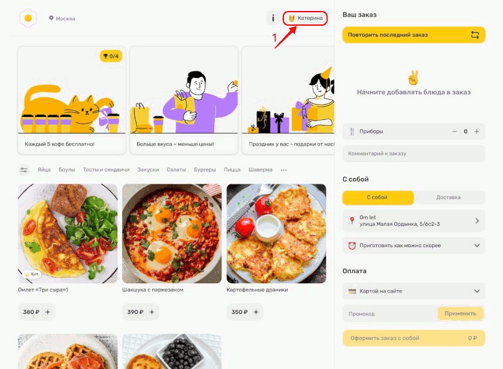The image size is (503, 369).
Task: Select the Бургеры category tab
Action: click(204, 170)
